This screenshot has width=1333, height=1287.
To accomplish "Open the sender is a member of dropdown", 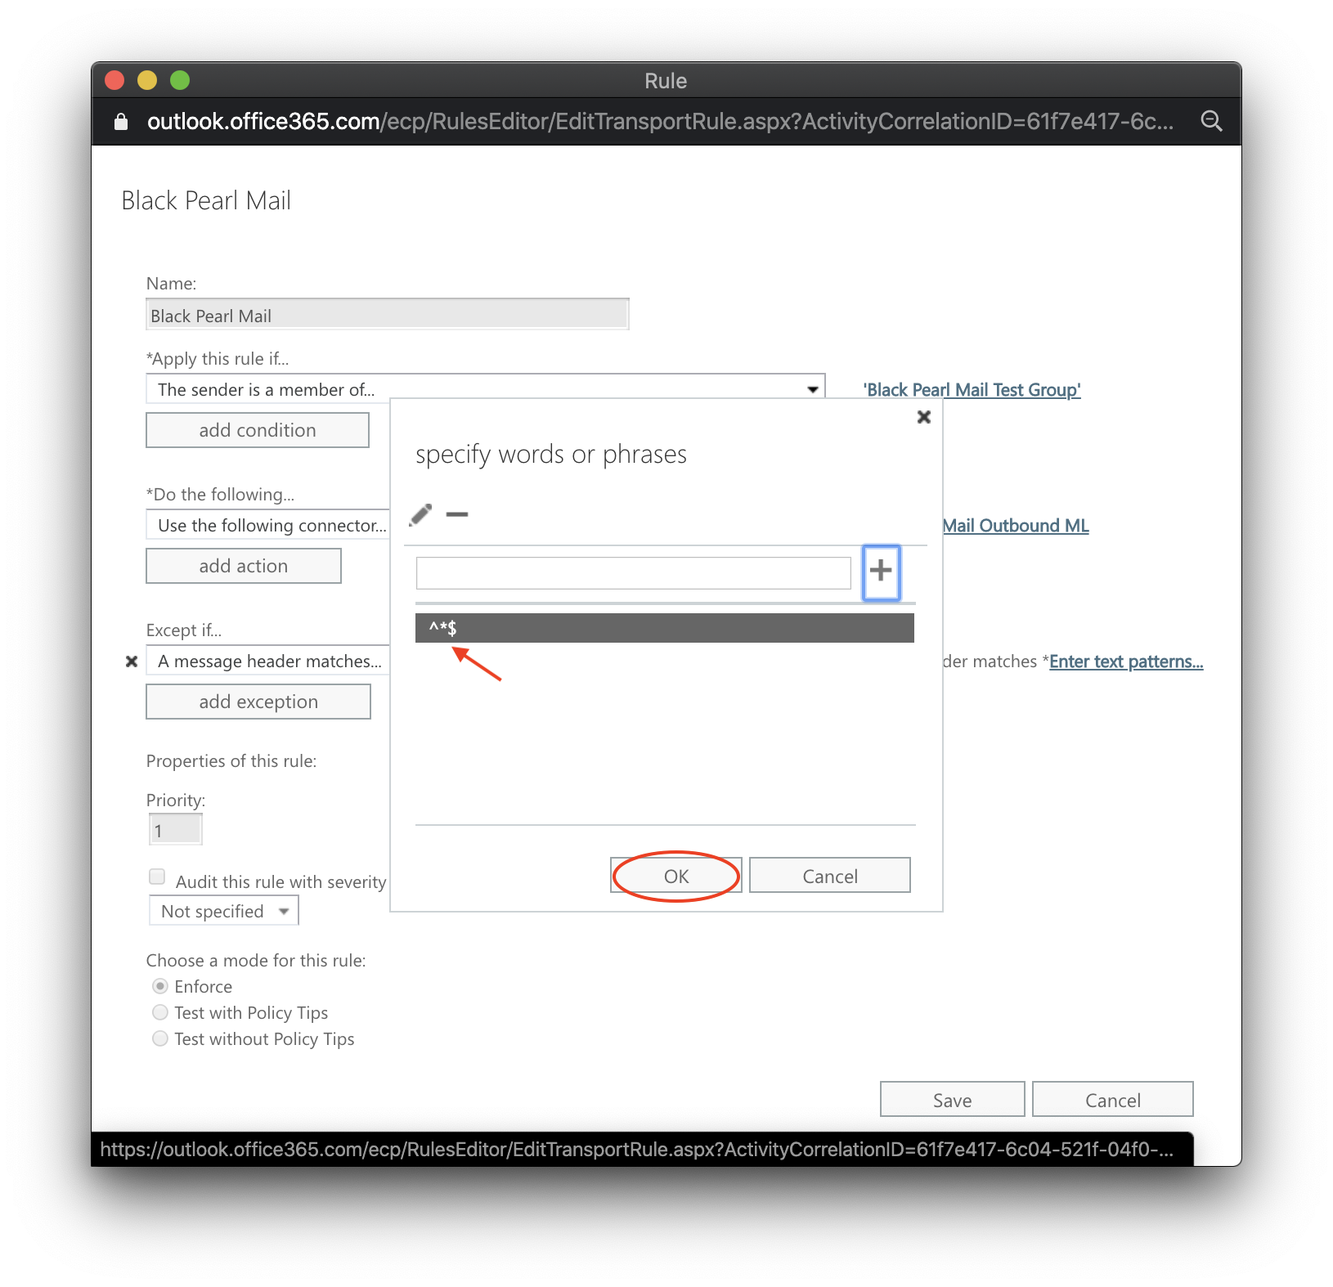I will [485, 389].
